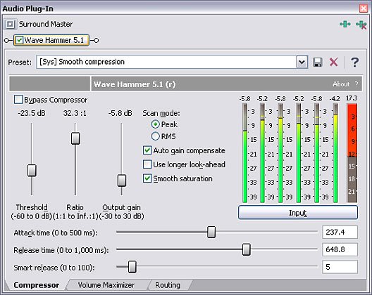The width and height of the screenshot is (372, 295).
Task: Open plug-in help question mark icon
Action: tap(354, 63)
